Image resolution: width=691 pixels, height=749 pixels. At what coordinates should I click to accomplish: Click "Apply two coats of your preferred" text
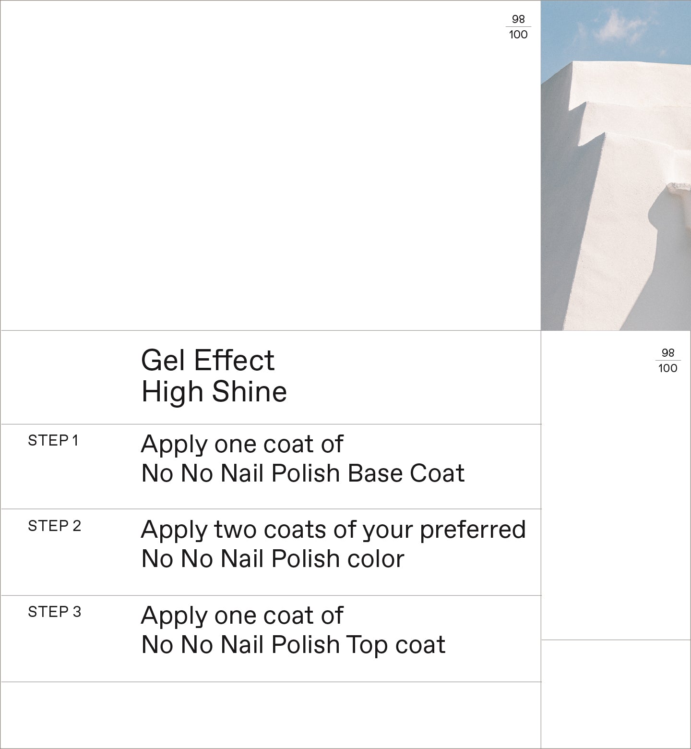(333, 530)
